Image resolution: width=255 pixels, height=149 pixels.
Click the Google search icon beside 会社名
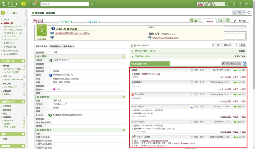[51, 60]
